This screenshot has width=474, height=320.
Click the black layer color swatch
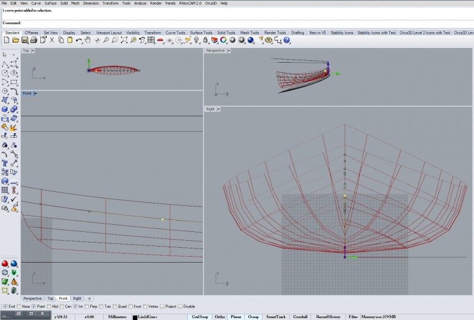tap(135, 318)
